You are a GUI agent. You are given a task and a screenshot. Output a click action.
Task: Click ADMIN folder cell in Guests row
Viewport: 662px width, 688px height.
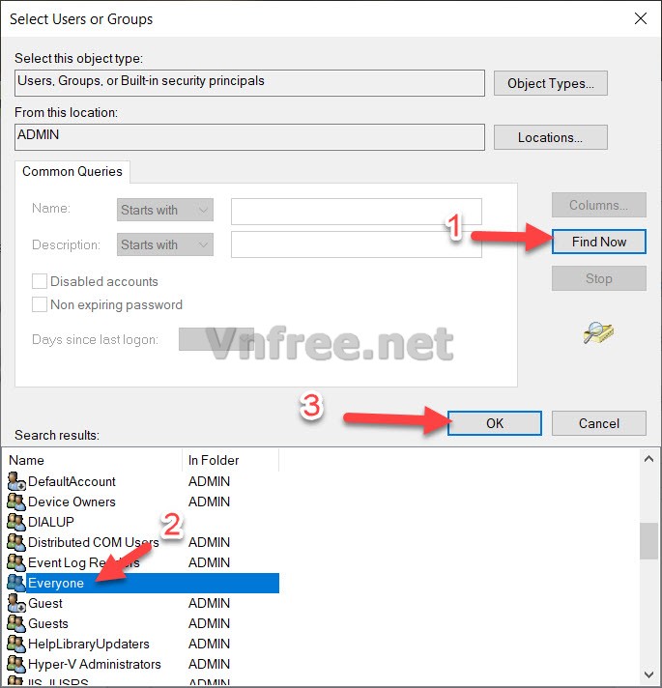click(209, 623)
